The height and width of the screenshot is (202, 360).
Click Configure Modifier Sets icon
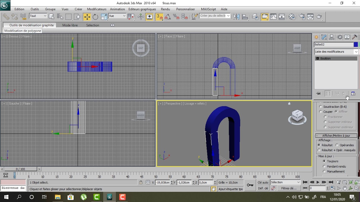(x=353, y=93)
